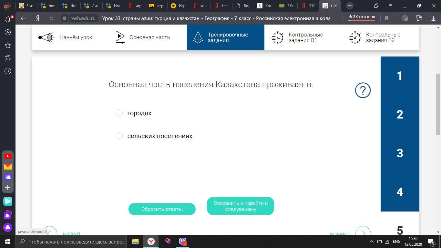Viewport: 441px width, 248px height.
Task: Switch to the "Игр" tab with yellow play icon
Action: tap(178, 6)
